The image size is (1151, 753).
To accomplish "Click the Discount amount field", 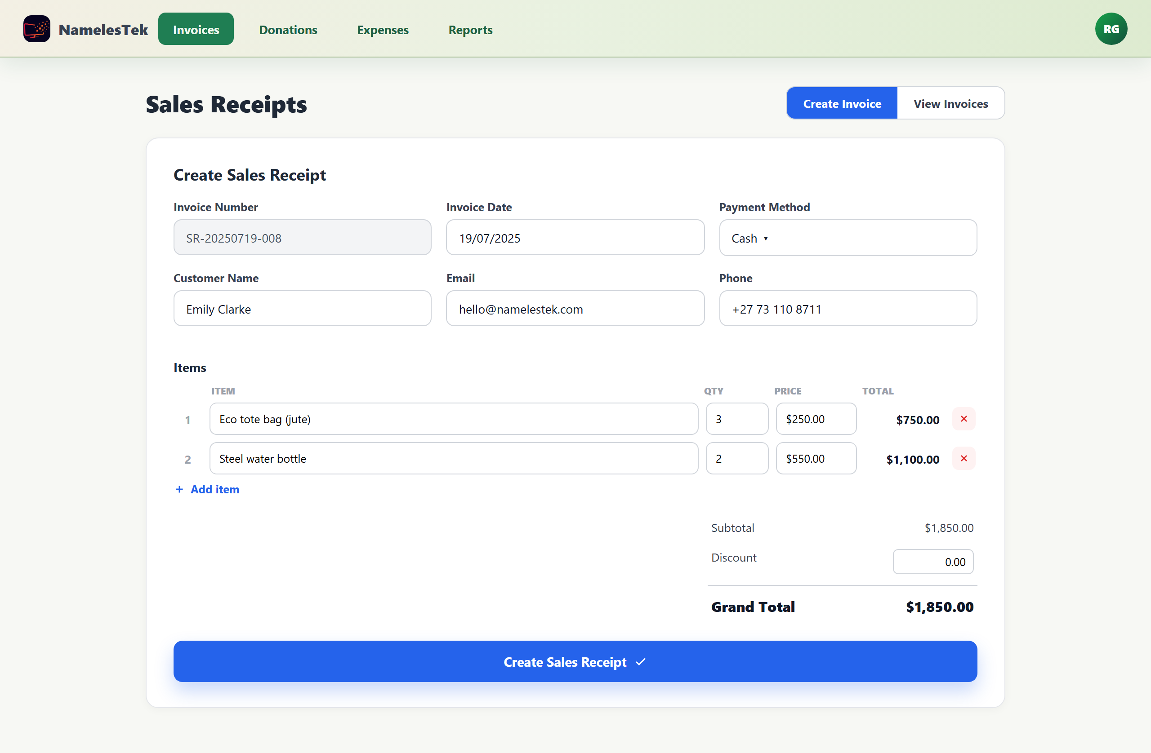I will coord(932,562).
